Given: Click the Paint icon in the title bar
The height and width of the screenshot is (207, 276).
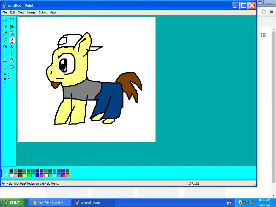Looking at the screenshot, I should (4, 5).
